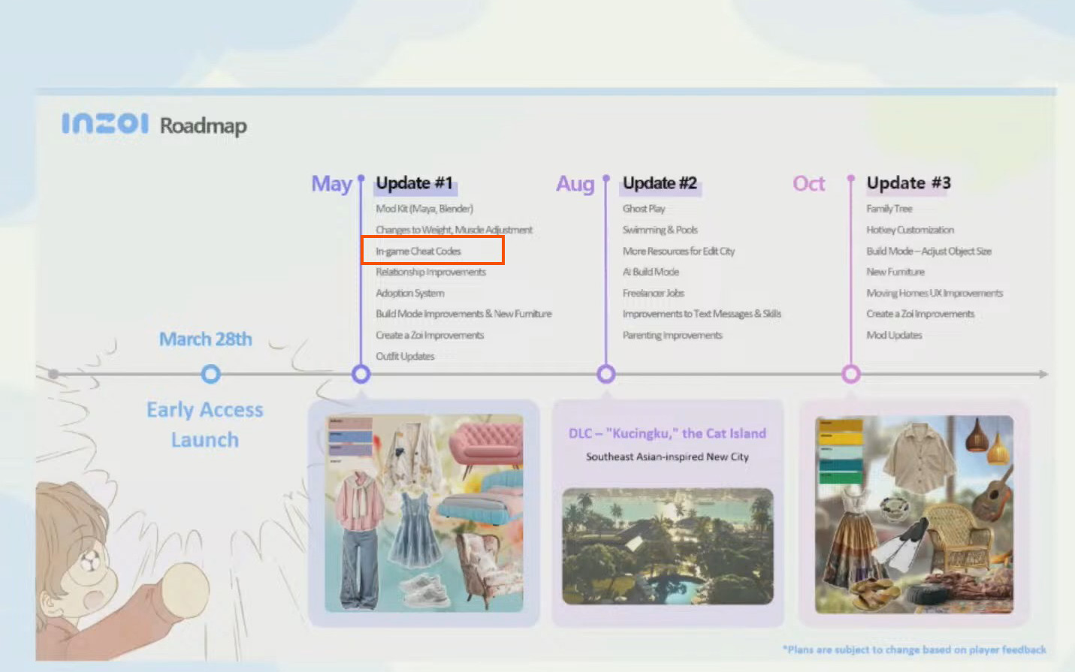Click DLC Kucingku the Cat Island title
This screenshot has width=1075, height=672.
point(667,433)
